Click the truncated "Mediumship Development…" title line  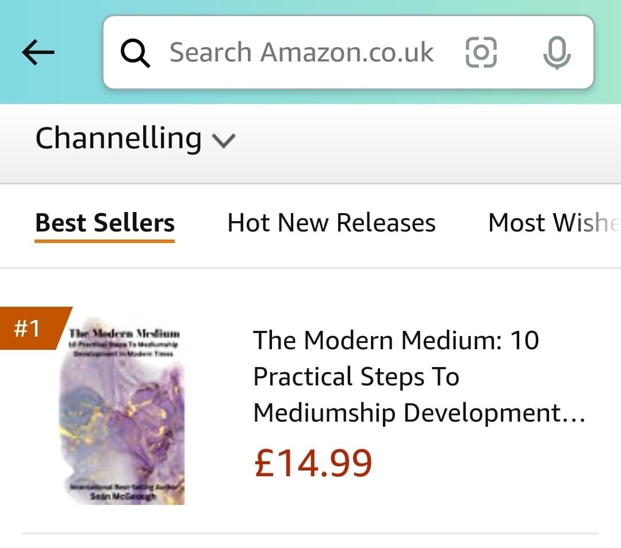point(419,413)
